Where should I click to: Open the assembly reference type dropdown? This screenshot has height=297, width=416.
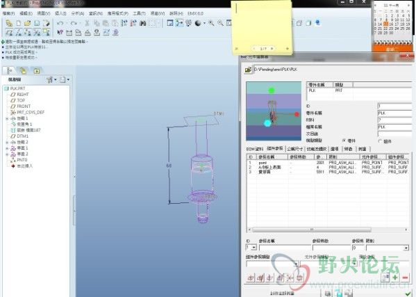click(x=296, y=264)
